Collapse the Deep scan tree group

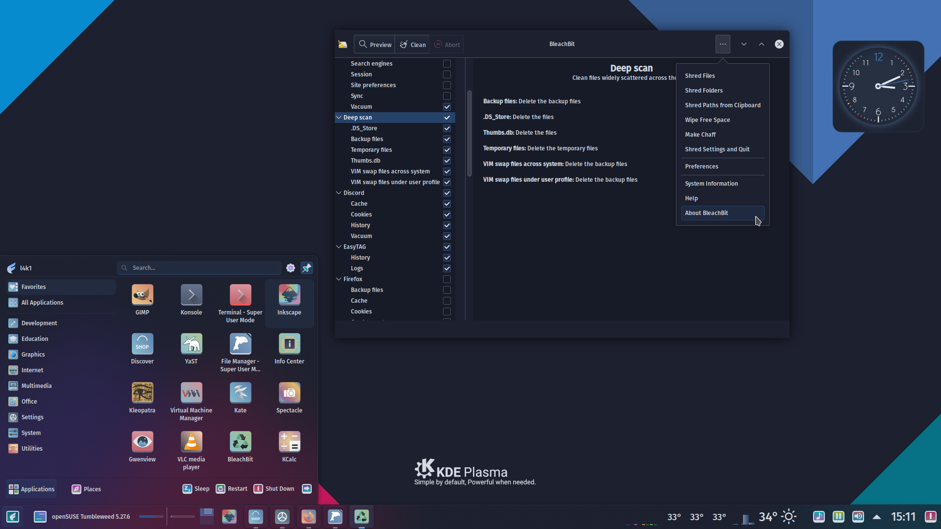(339, 118)
